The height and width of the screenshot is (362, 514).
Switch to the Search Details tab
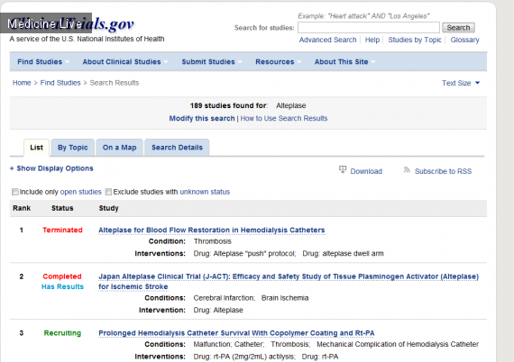coord(177,148)
